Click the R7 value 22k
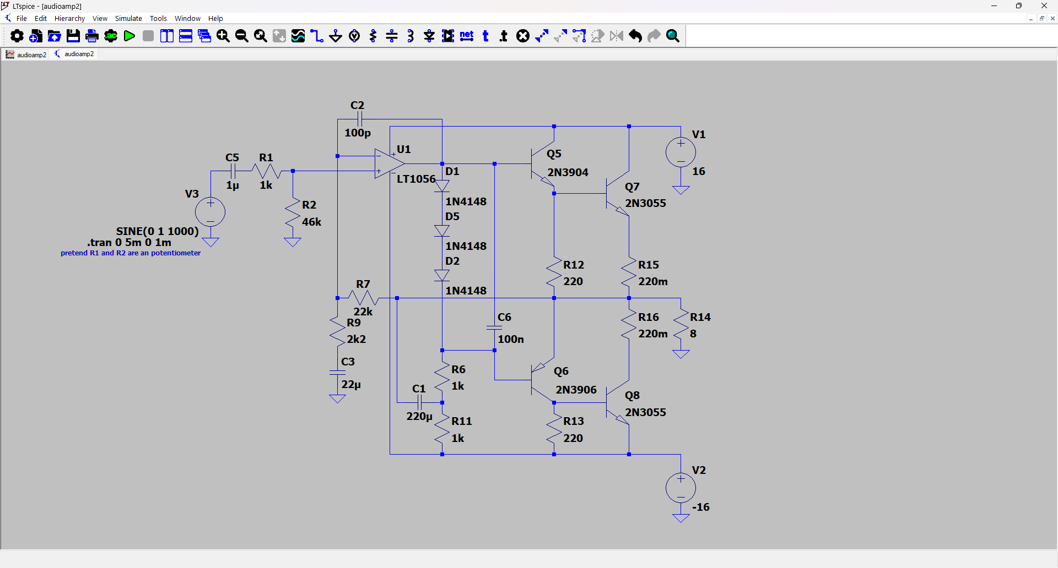The height and width of the screenshot is (568, 1058). click(363, 312)
